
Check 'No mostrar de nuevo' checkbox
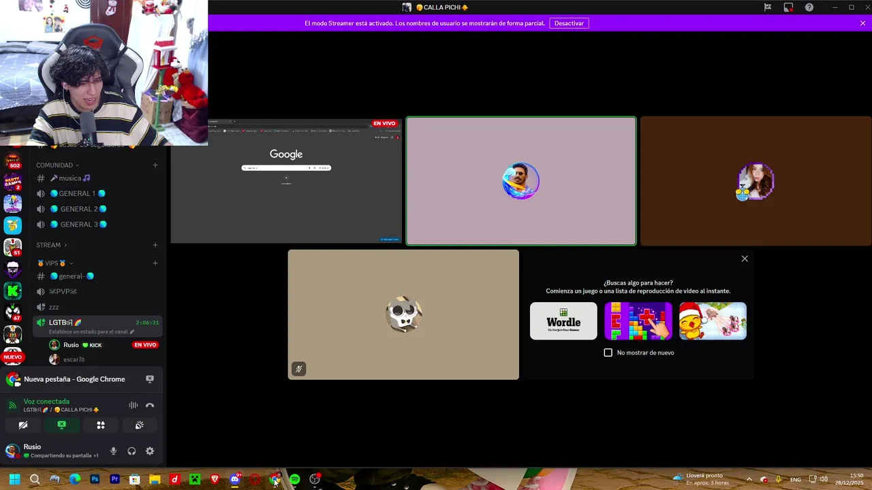[x=608, y=353]
